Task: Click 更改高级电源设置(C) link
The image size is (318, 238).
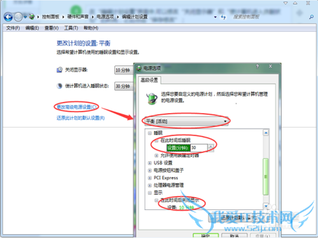Action: (76, 107)
